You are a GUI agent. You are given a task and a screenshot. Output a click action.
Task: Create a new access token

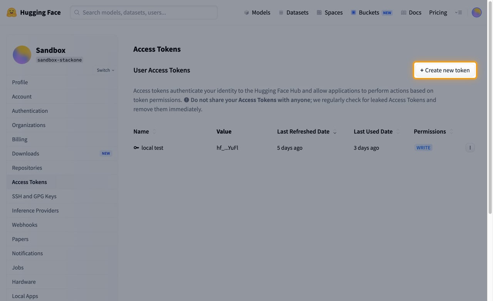click(x=445, y=70)
